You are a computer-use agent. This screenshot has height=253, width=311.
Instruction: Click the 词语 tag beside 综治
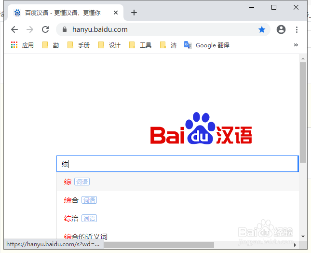pyautogui.click(x=89, y=218)
